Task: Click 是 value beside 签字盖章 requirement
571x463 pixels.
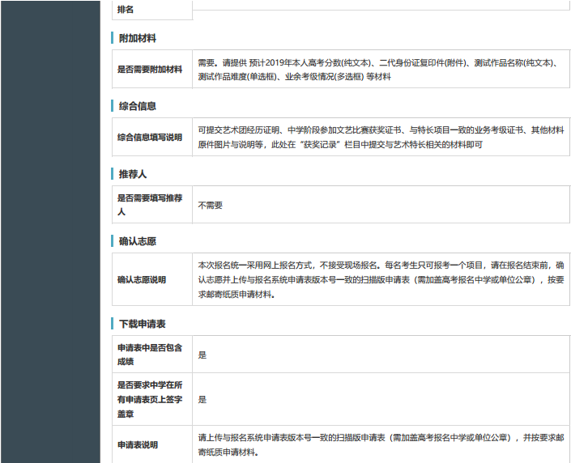Action: (202, 400)
